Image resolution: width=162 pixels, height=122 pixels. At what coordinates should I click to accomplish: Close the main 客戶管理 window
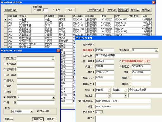tap(153, 2)
